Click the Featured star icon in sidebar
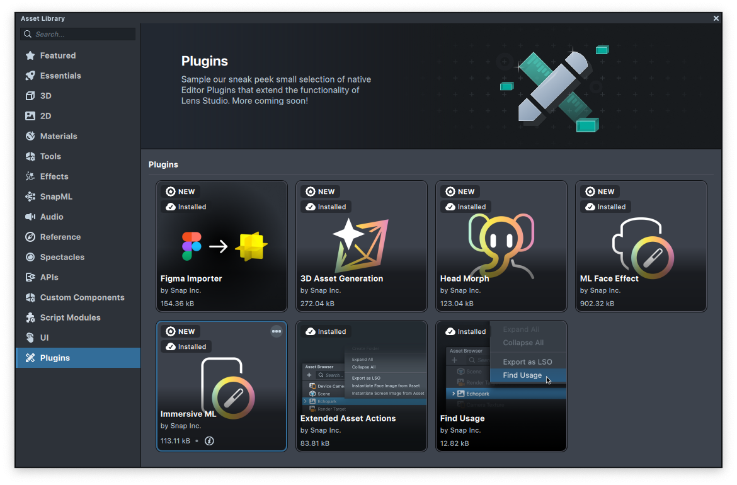Image resolution: width=737 pixels, height=485 pixels. tap(30, 55)
